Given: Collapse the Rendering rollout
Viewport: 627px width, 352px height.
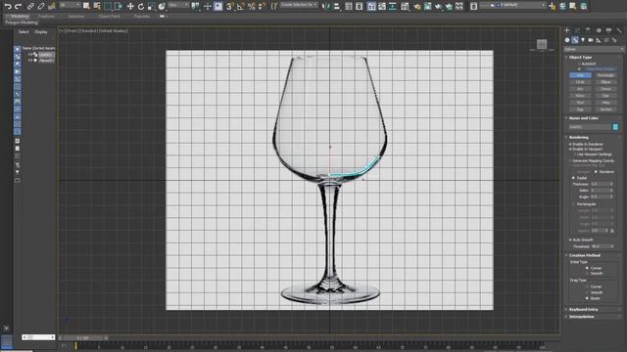Looking at the screenshot, I should [x=579, y=137].
